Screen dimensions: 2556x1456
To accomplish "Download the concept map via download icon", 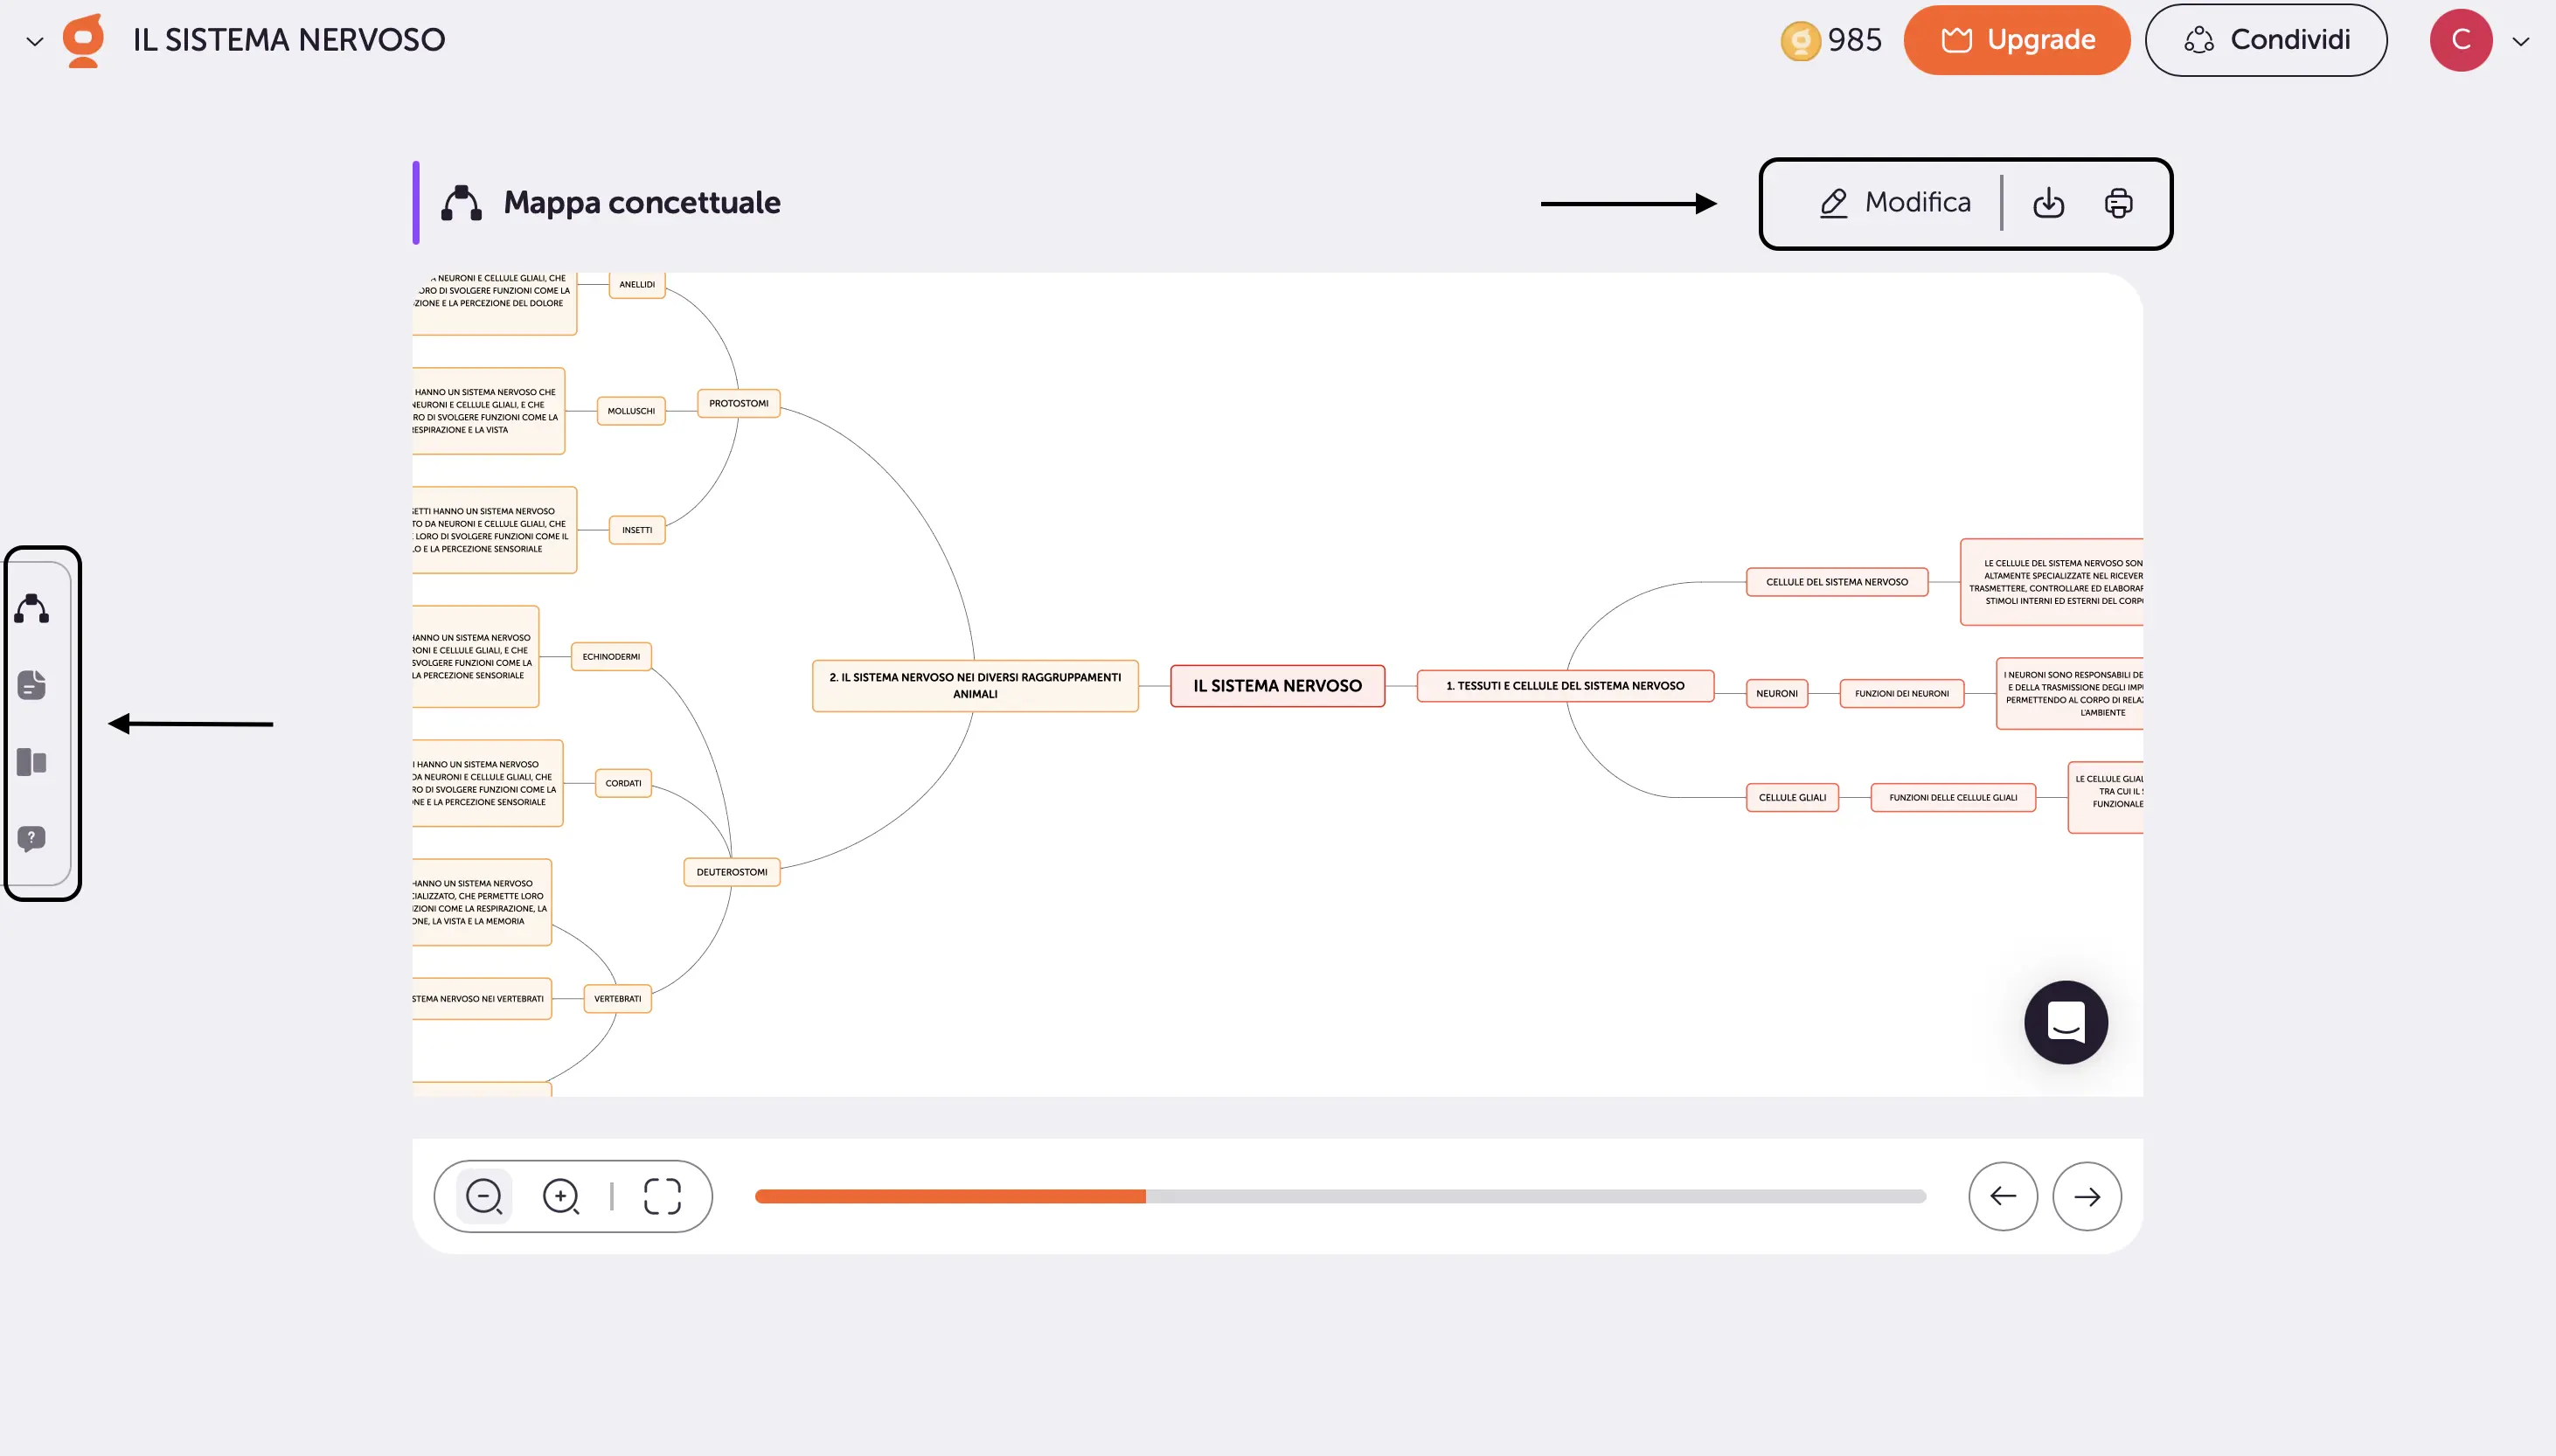I will (2049, 203).
